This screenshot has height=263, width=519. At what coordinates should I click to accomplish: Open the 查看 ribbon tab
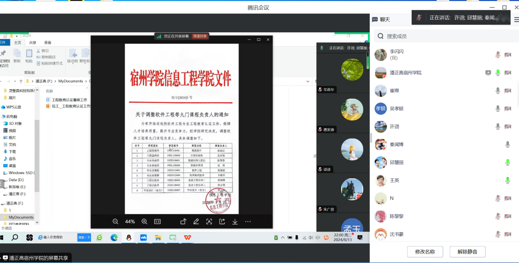pyautogui.click(x=48, y=43)
